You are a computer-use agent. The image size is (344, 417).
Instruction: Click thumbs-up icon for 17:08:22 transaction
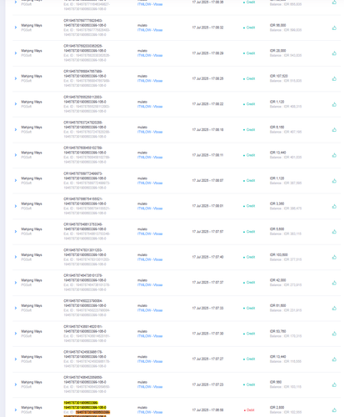point(334,104)
